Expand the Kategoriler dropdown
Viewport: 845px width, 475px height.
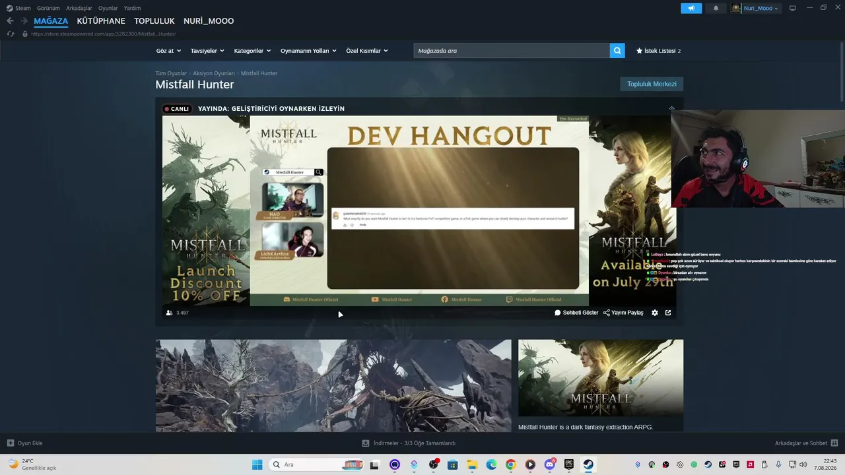[x=252, y=51]
